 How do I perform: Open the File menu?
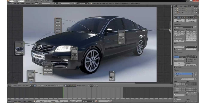(15, 3)
